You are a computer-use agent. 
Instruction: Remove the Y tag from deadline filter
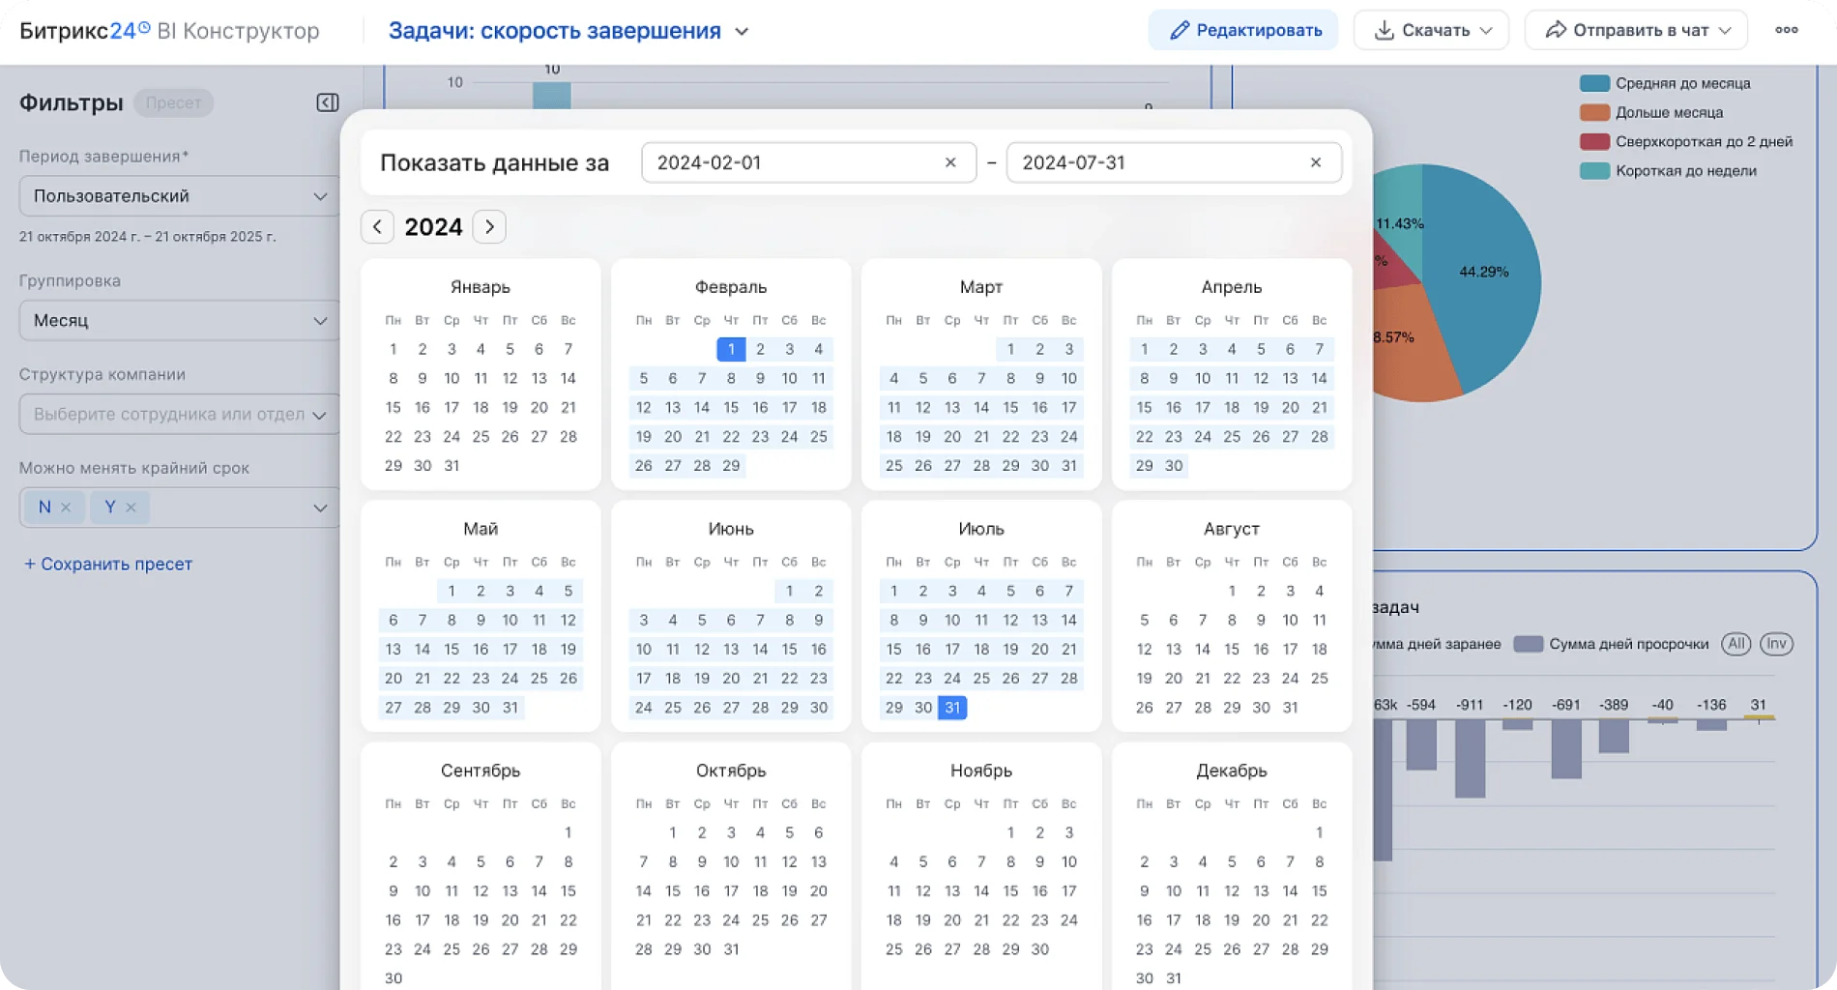(x=131, y=508)
